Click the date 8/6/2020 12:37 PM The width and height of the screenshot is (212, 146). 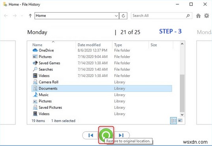pyautogui.click(x=92, y=50)
